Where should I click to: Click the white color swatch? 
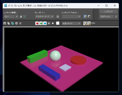[58, 23]
